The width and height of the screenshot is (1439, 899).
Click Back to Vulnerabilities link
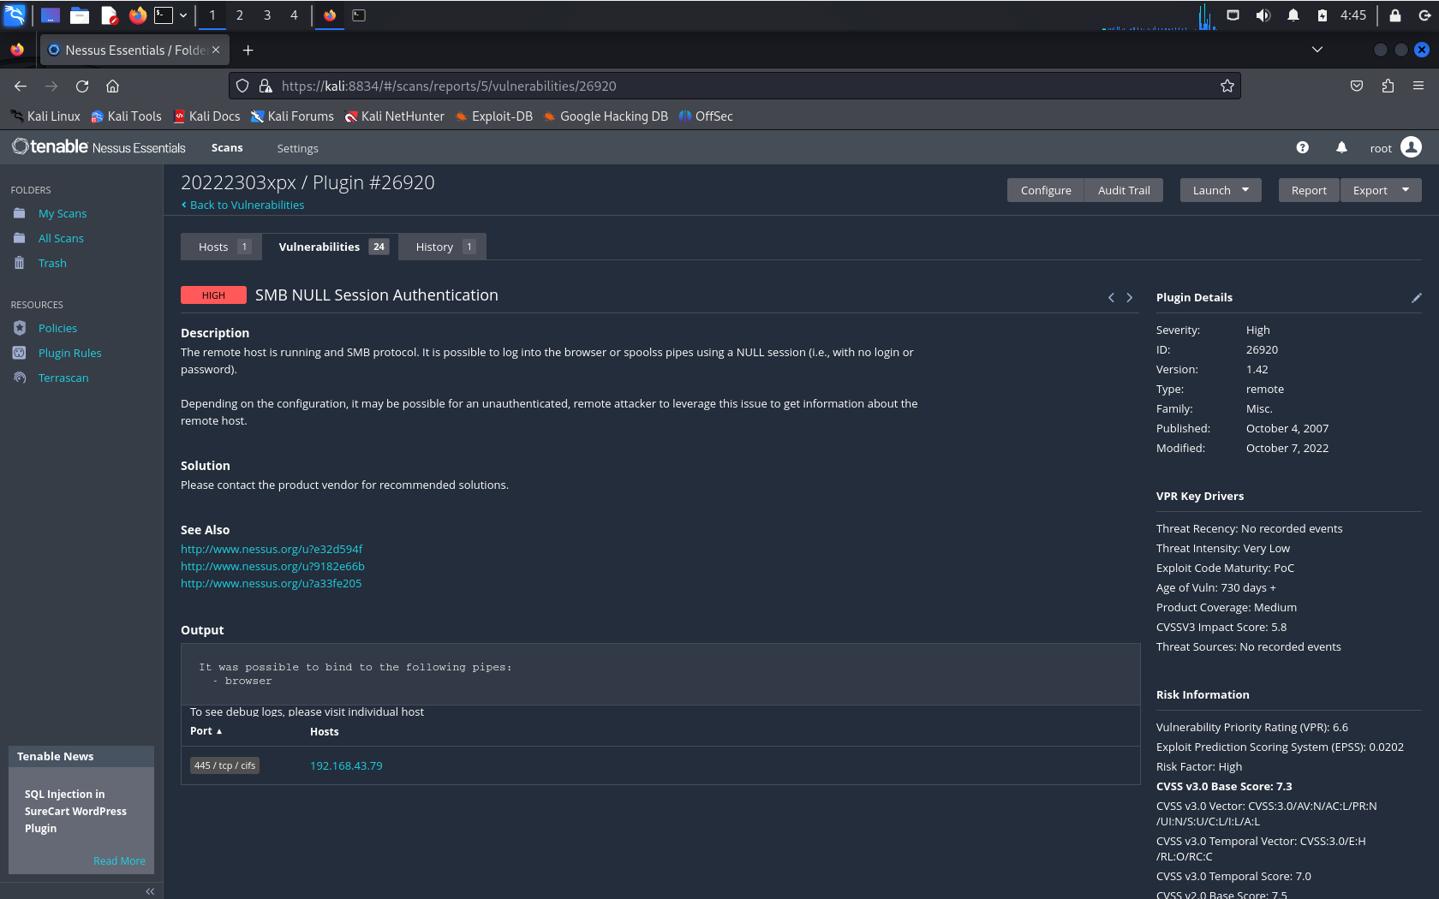click(242, 205)
